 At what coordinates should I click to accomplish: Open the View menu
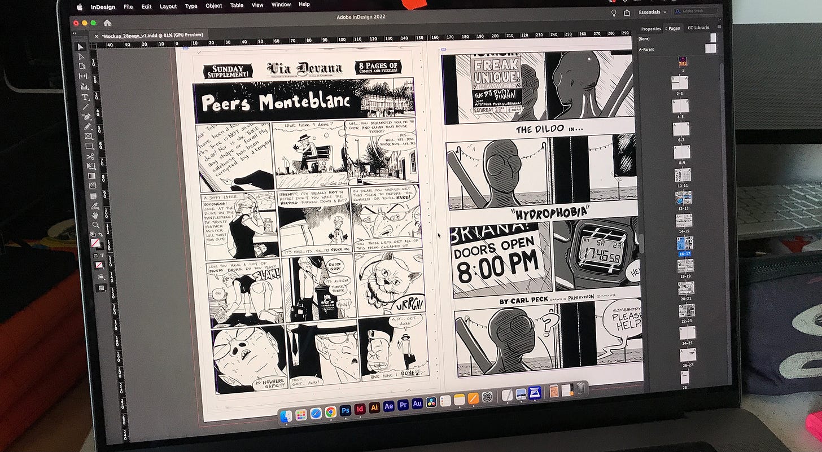coord(257,5)
